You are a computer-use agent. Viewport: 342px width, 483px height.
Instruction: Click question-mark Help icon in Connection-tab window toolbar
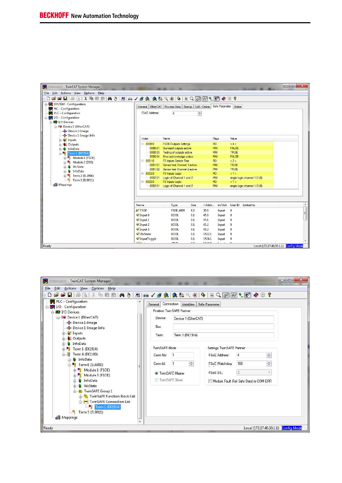(x=269, y=295)
